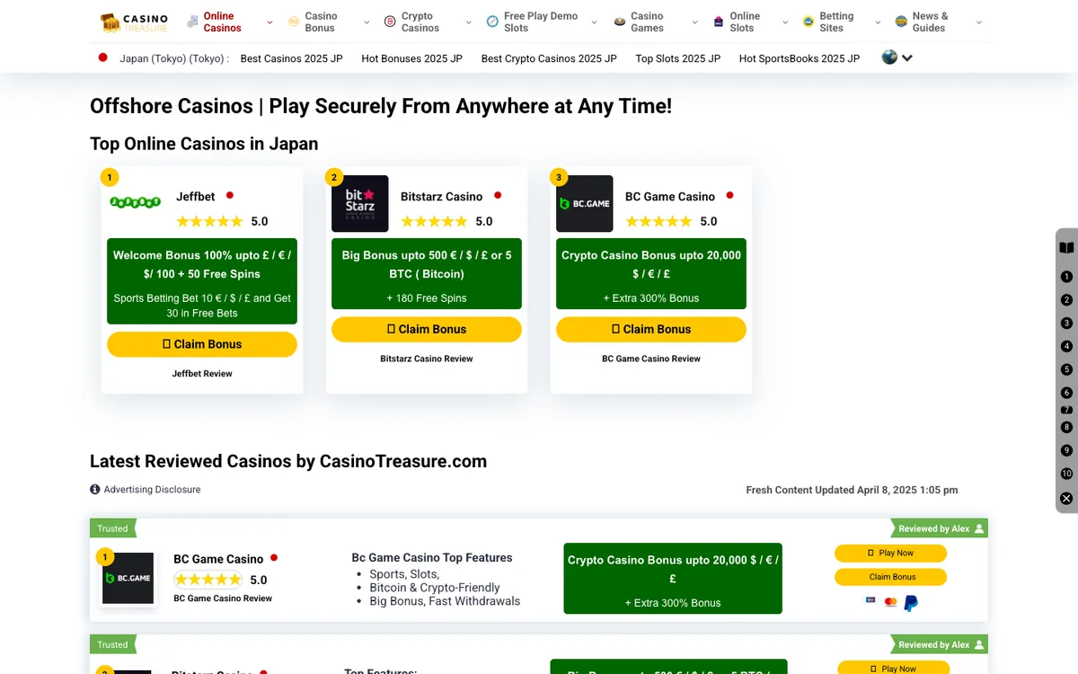This screenshot has height=674, width=1078.
Task: Click Play Now for BC Game Casino
Action: (890, 553)
